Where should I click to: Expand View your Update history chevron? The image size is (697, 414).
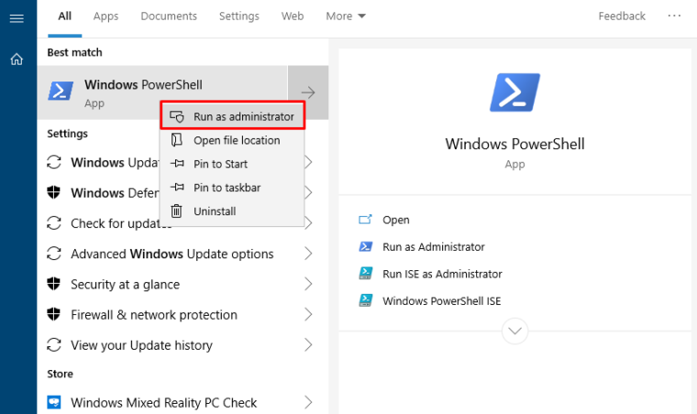[x=308, y=344]
